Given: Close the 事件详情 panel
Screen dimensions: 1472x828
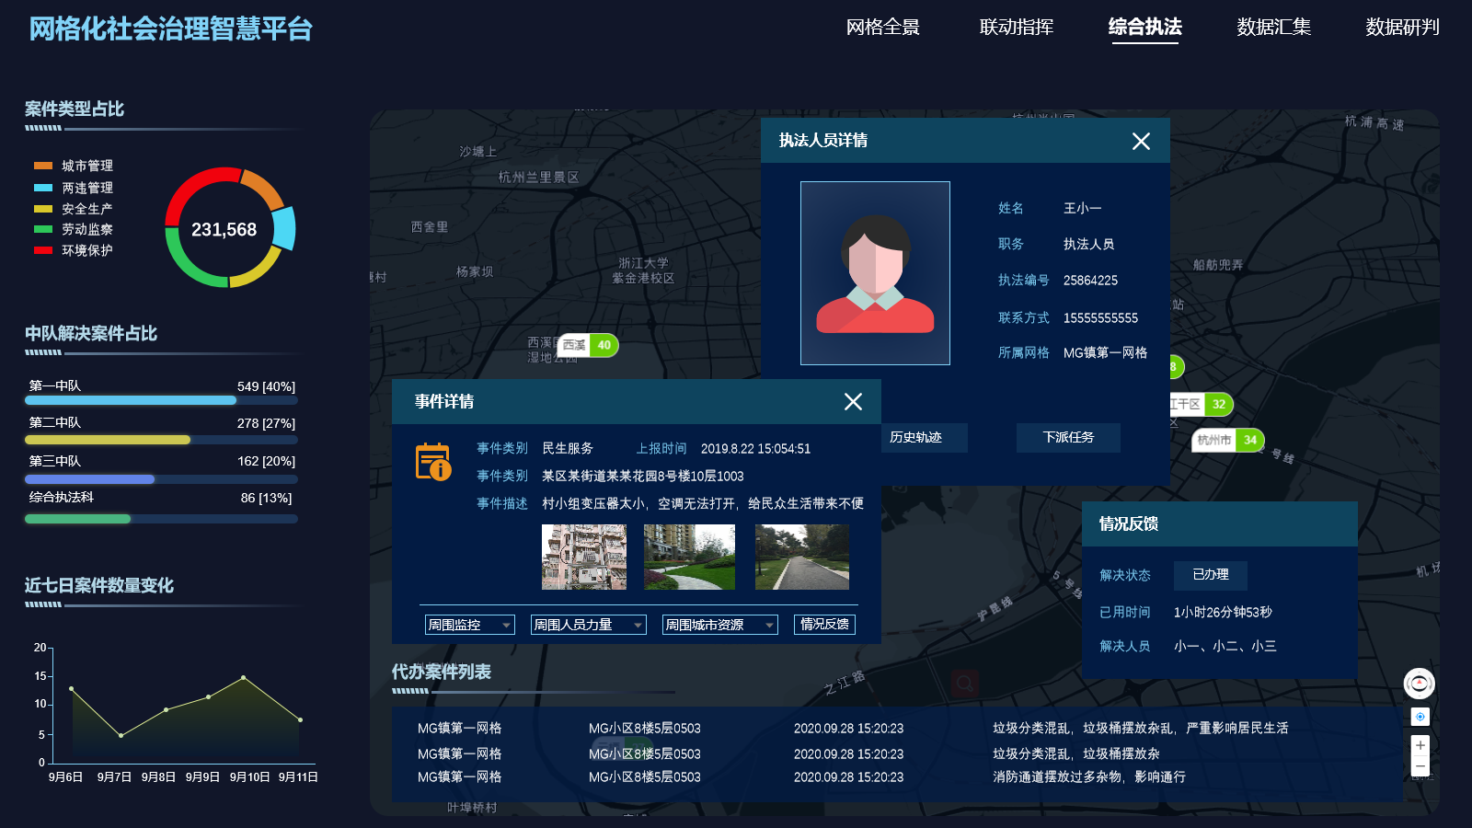Looking at the screenshot, I should pyautogui.click(x=853, y=401).
